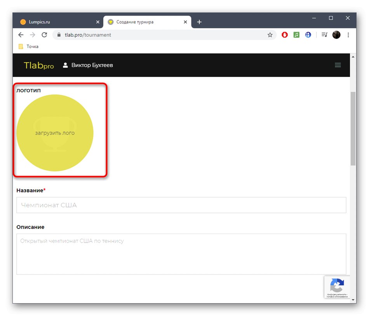Click the browser forward arrow
This screenshot has width=369, height=316.
[33, 35]
